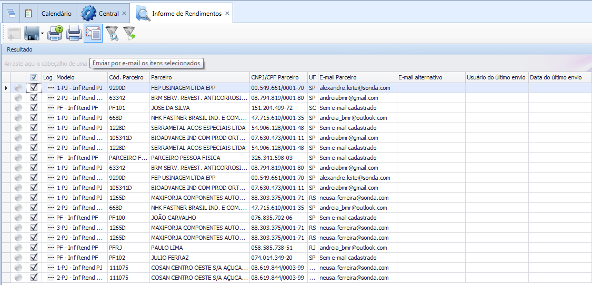
Task: Send selected items by e-mail icon
Action: pyautogui.click(x=93, y=33)
